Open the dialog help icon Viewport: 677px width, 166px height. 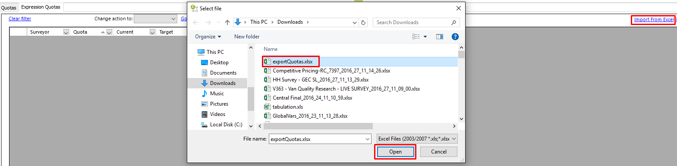pyautogui.click(x=455, y=37)
